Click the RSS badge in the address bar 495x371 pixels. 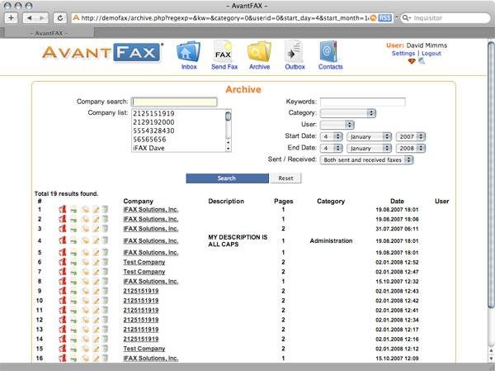[x=384, y=18]
